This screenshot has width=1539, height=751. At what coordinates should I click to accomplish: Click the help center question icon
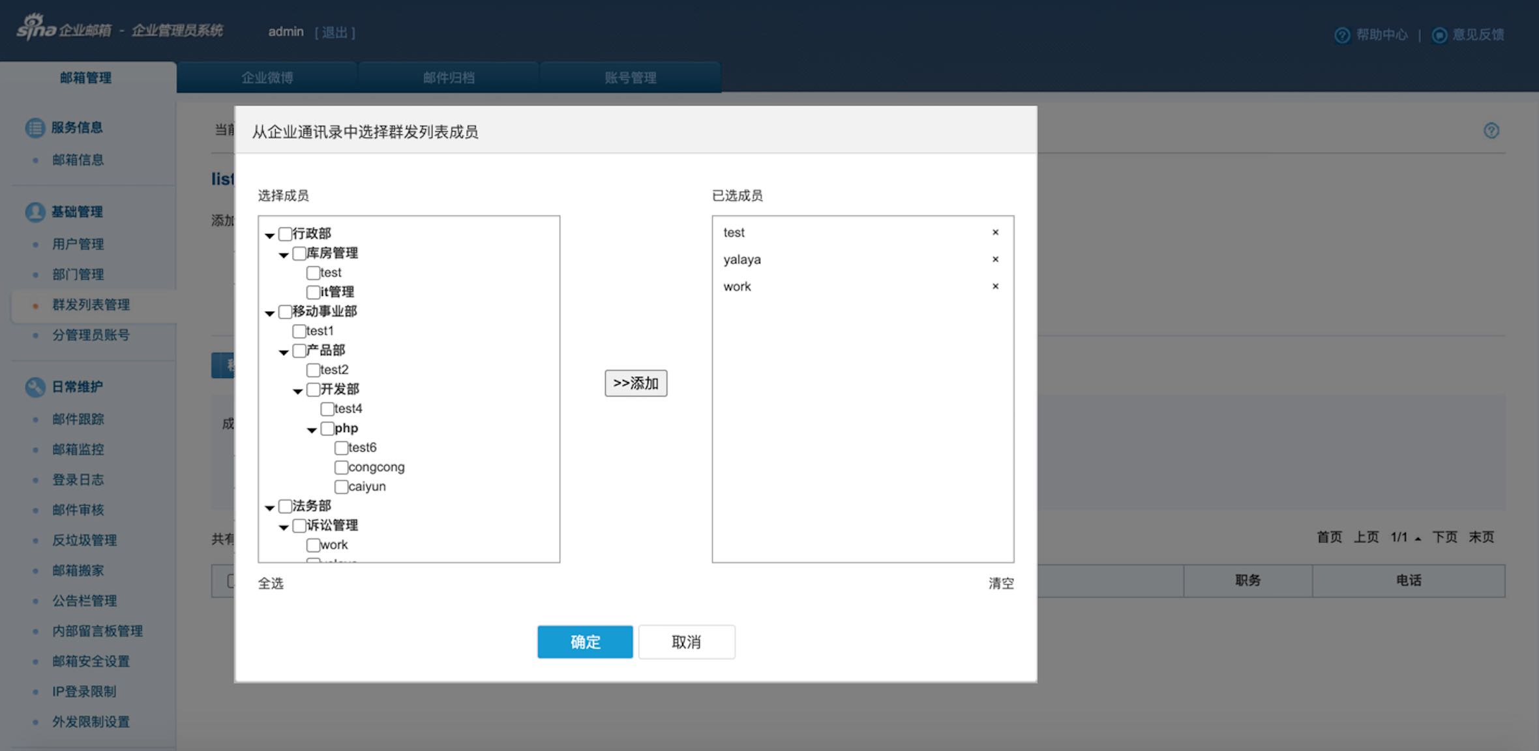coord(1342,35)
